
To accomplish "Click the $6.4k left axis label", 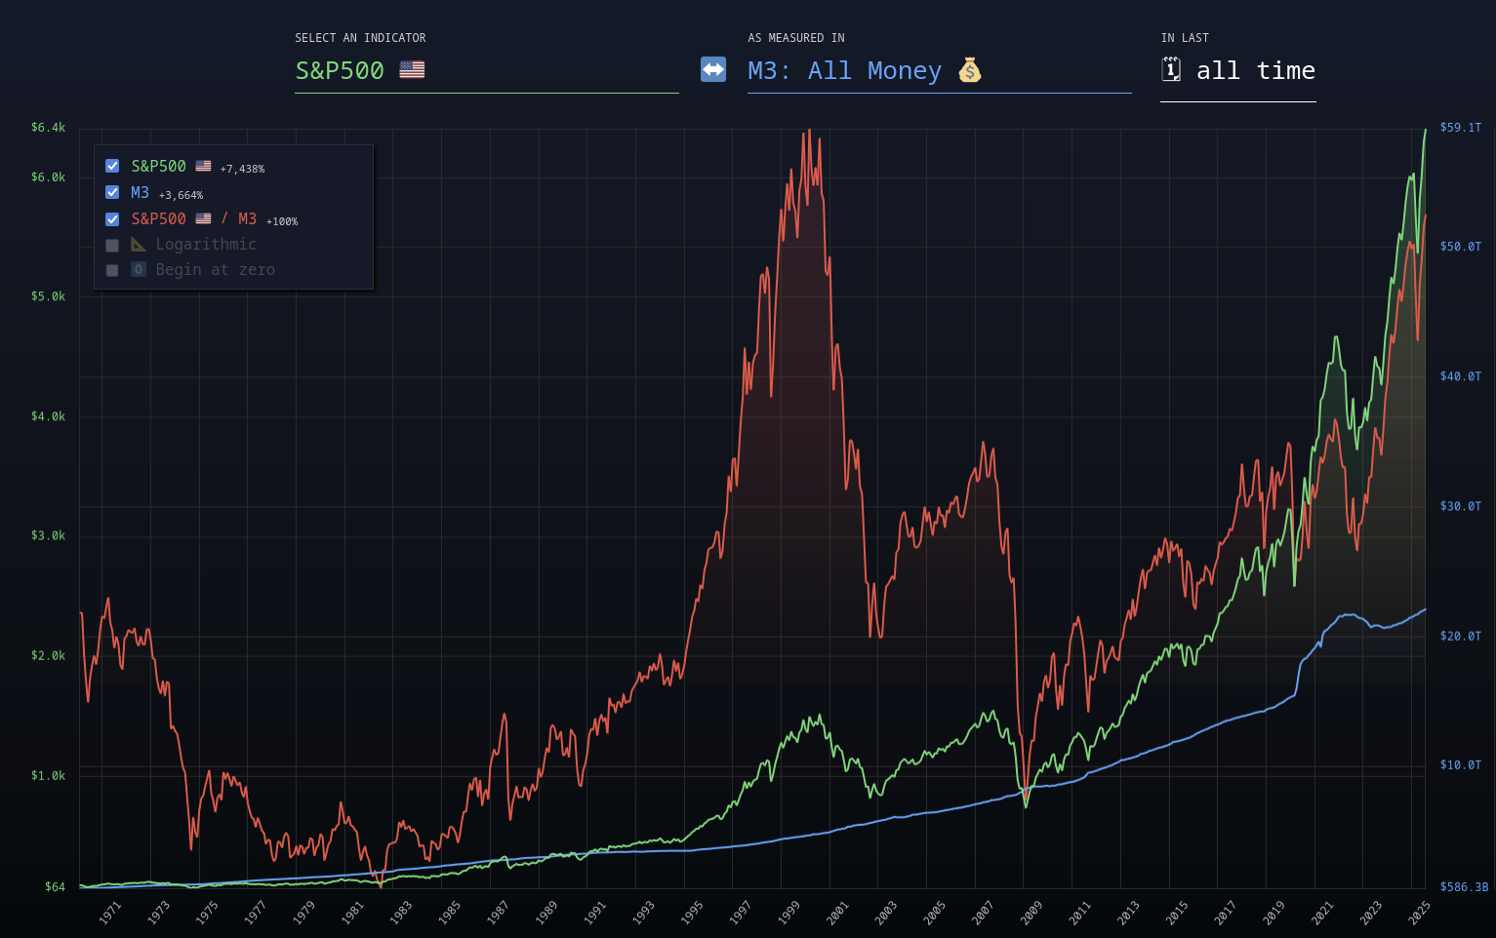I will (x=48, y=128).
